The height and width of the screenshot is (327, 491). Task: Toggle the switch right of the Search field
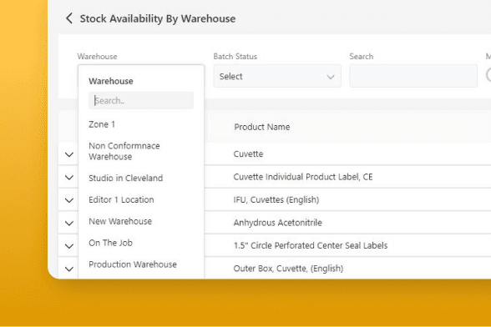point(488,75)
